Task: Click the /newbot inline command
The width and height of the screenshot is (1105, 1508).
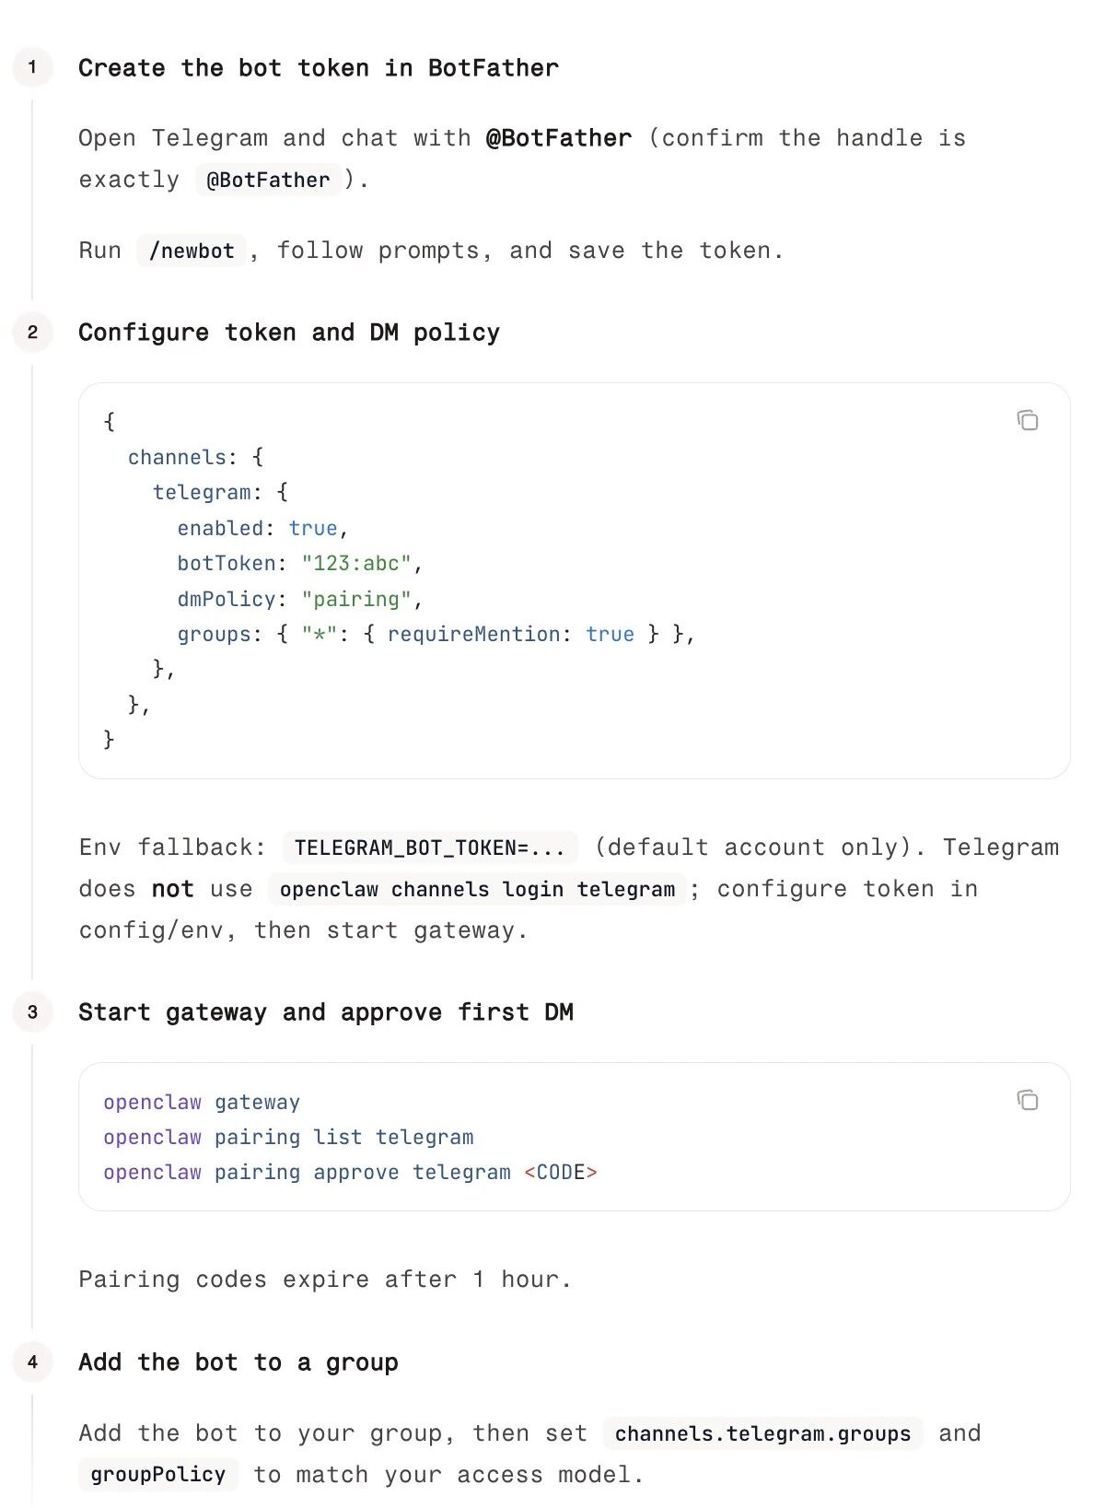Action: [x=192, y=251]
